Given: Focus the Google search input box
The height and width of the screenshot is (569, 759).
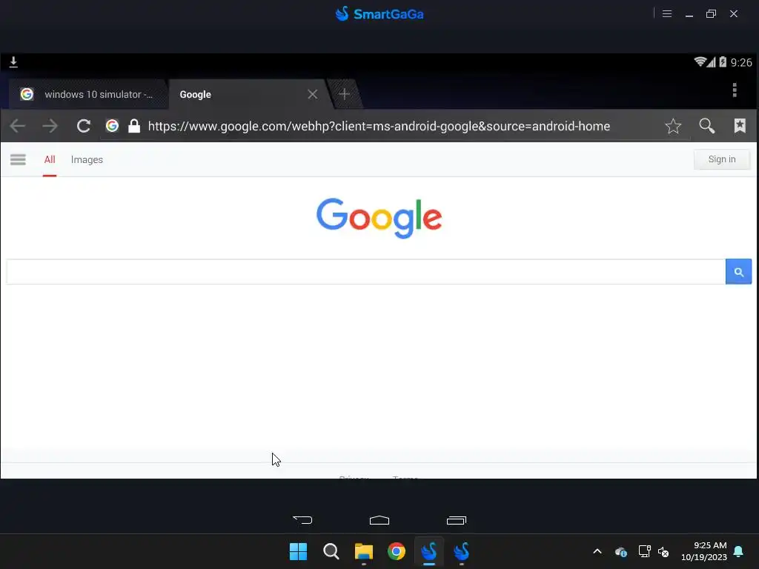Looking at the screenshot, I should click(366, 272).
